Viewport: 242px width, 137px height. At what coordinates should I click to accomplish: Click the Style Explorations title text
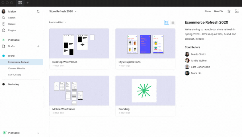[130, 62]
